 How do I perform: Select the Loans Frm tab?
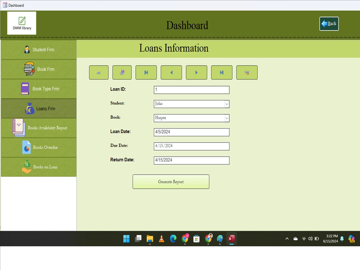(x=39, y=109)
